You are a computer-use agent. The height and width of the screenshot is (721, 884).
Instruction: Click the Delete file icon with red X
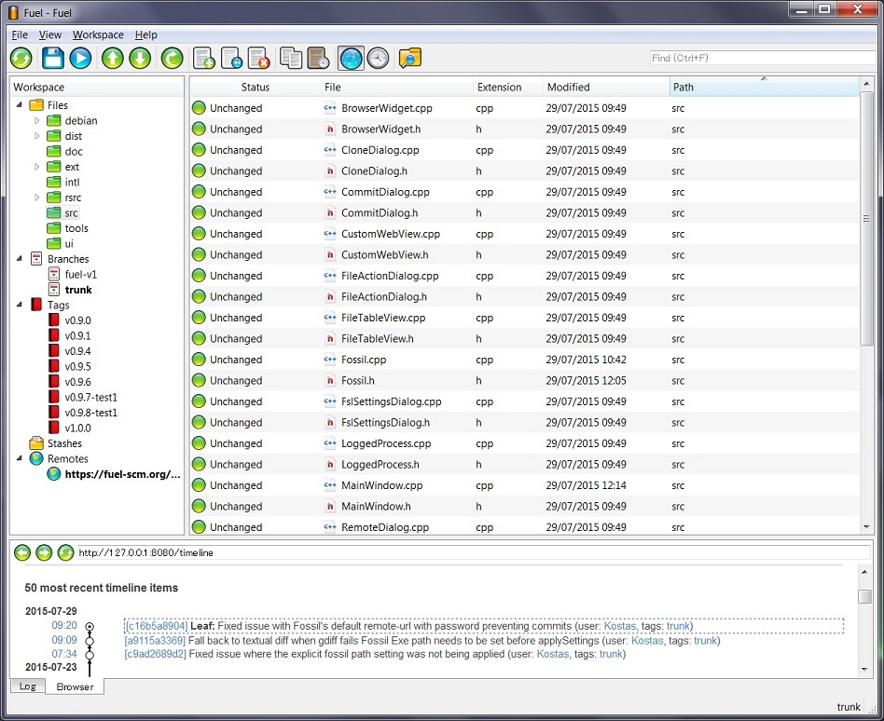259,58
